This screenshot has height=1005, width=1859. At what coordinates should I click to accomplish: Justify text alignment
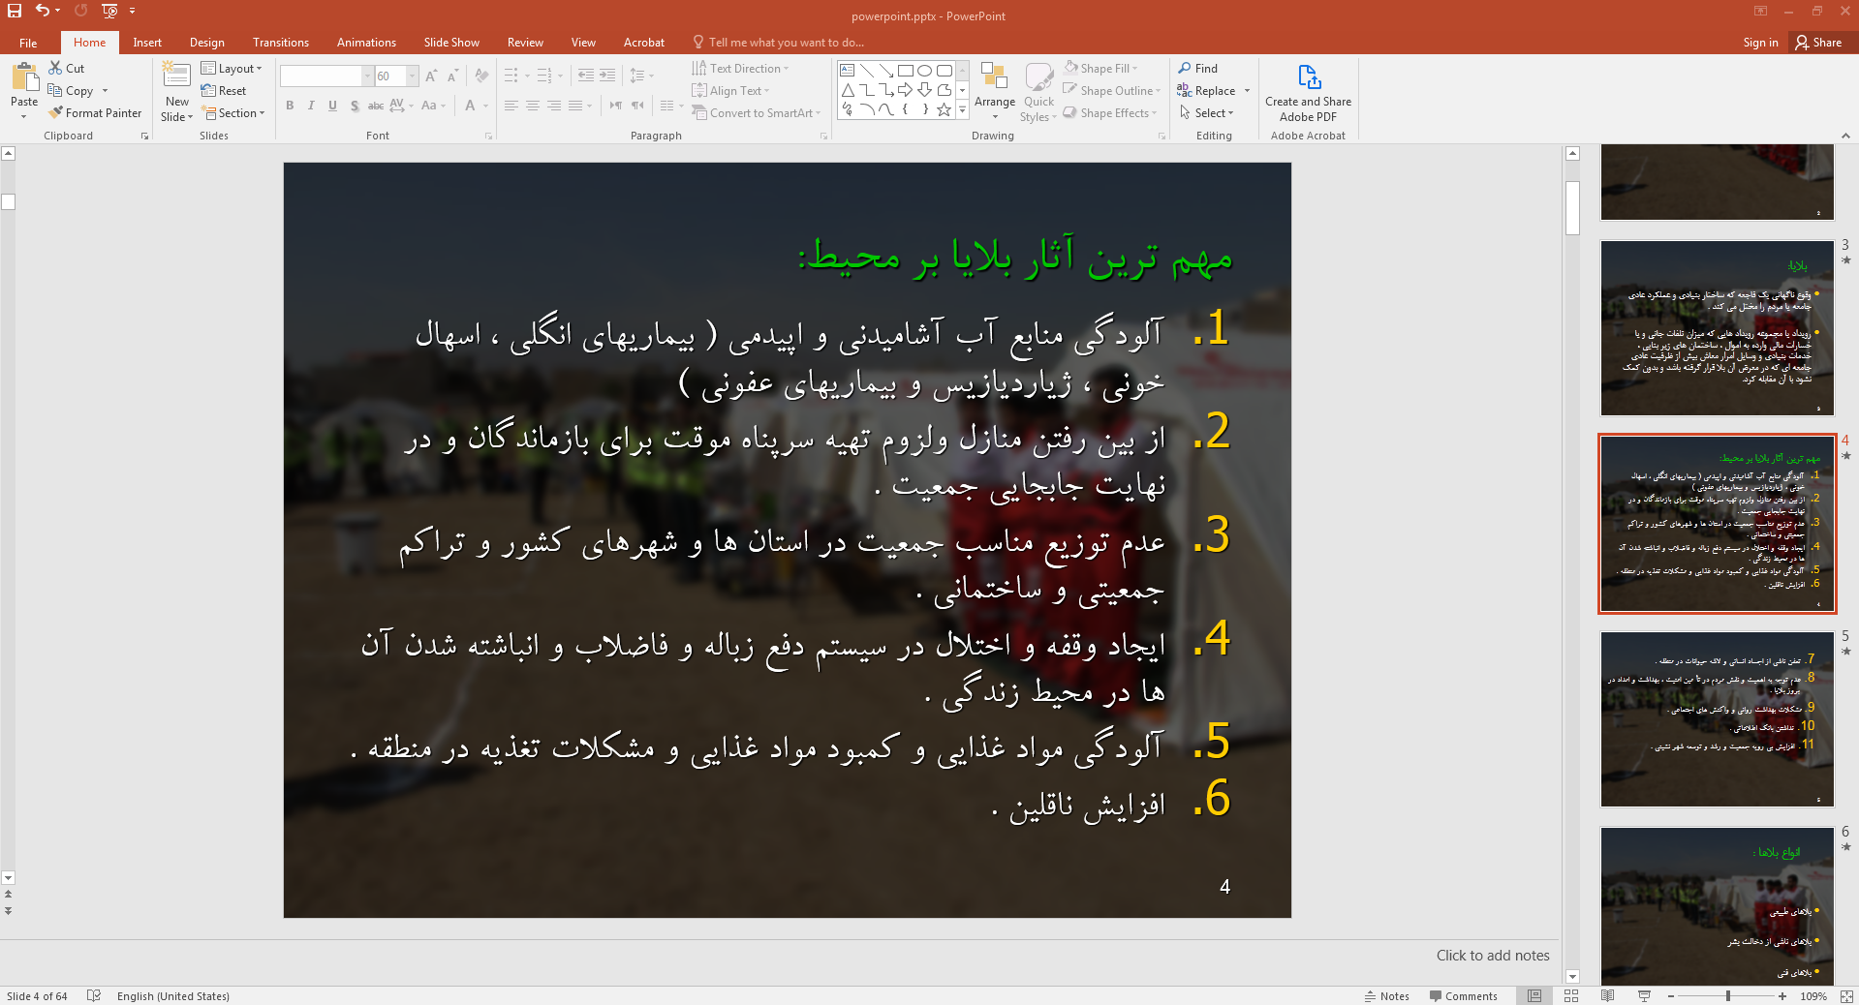(x=575, y=106)
